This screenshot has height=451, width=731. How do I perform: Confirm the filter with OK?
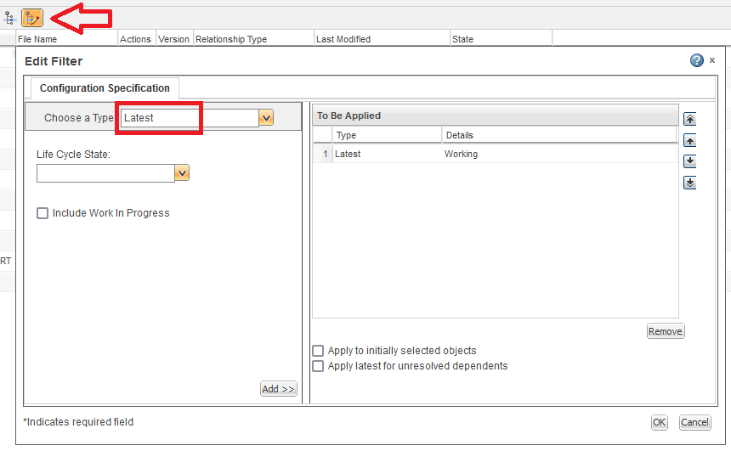(659, 422)
